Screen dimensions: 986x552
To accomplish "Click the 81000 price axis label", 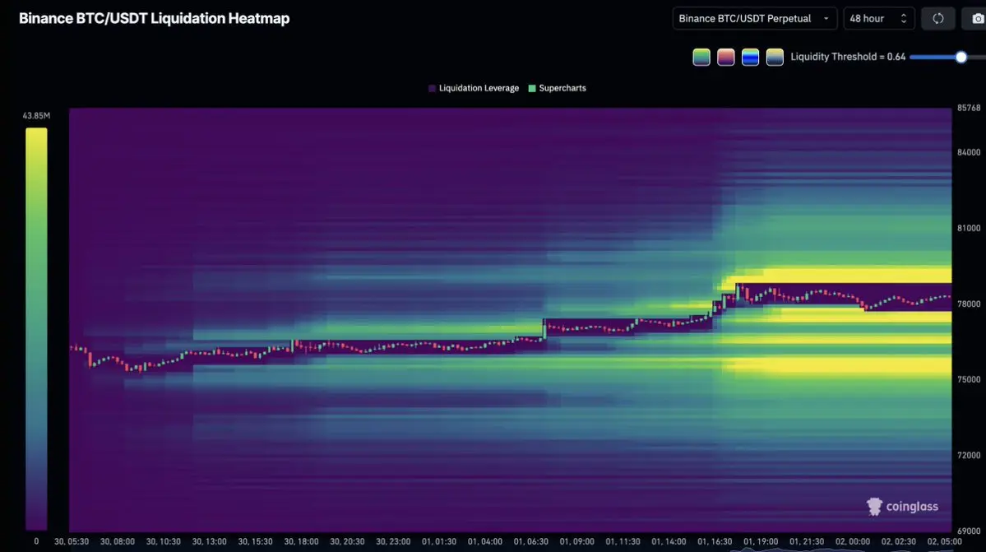I will point(969,228).
